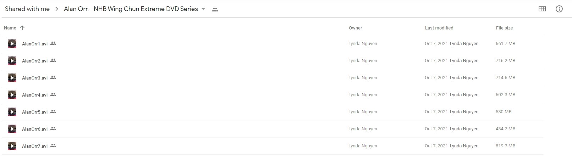The width and height of the screenshot is (572, 158).
Task: Click shared icon next to AlanOrr5.avi
Action: (53, 111)
